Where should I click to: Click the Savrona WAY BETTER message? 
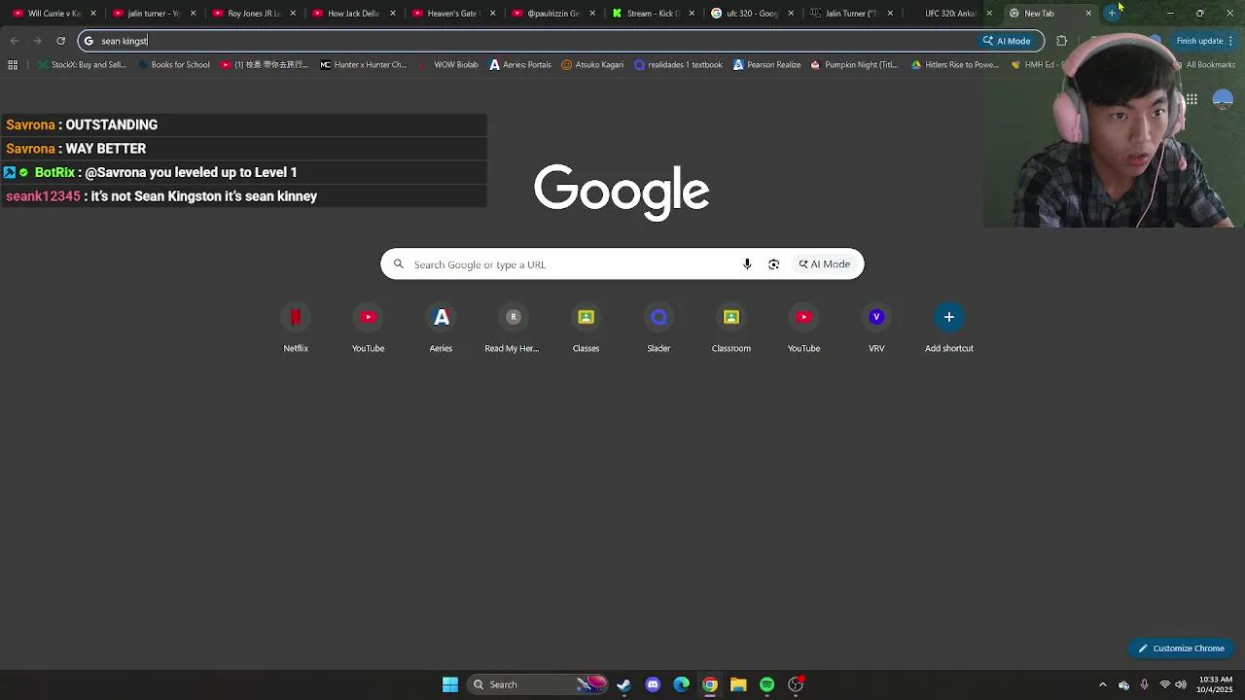(x=243, y=149)
